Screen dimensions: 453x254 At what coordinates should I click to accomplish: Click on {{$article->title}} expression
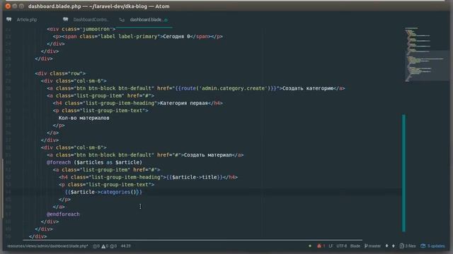click(195, 177)
